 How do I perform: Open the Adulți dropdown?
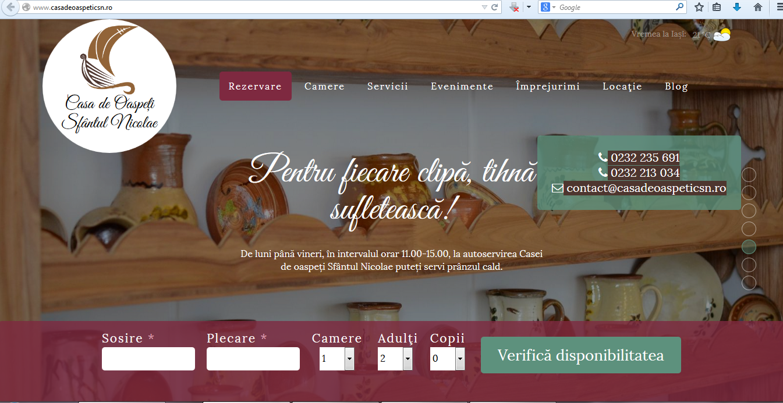coord(408,359)
